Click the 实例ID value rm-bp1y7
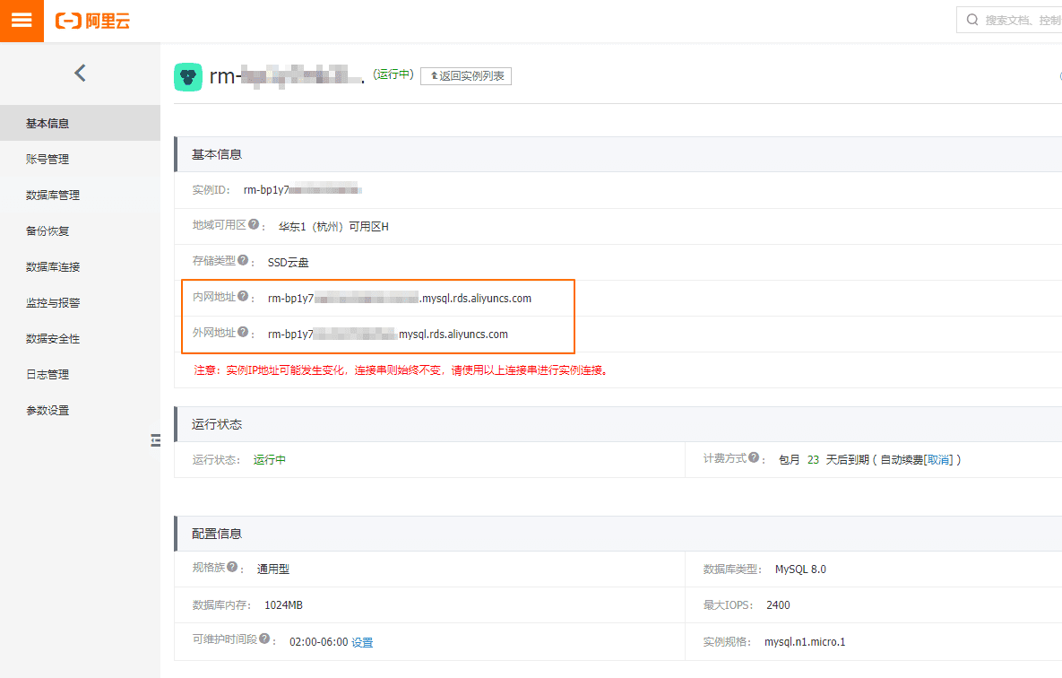 [x=303, y=190]
